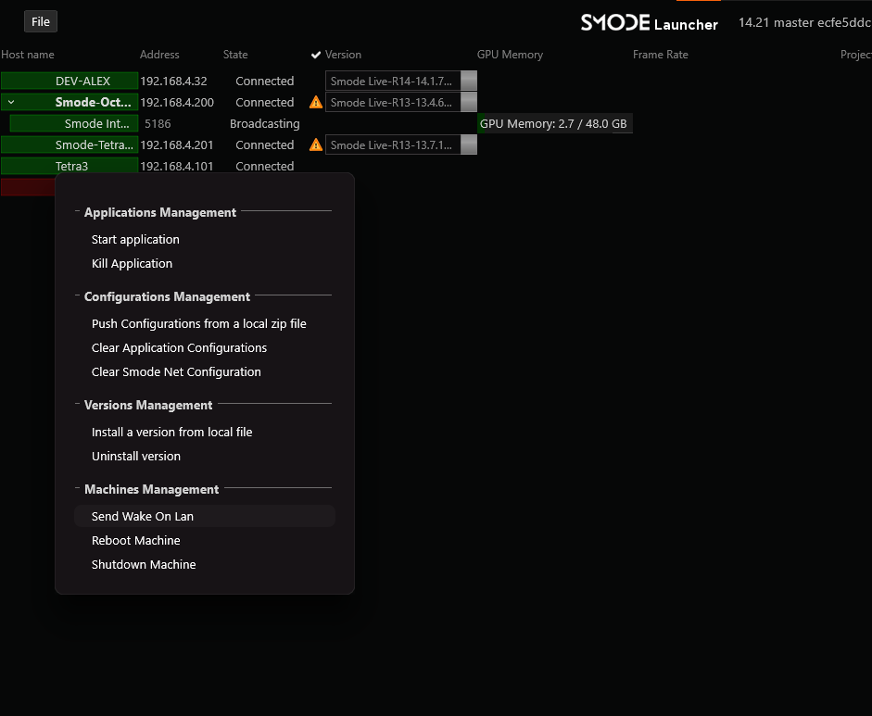The height and width of the screenshot is (716, 872).
Task: Toggle the Tetra3 host entry
Action: tap(70, 166)
